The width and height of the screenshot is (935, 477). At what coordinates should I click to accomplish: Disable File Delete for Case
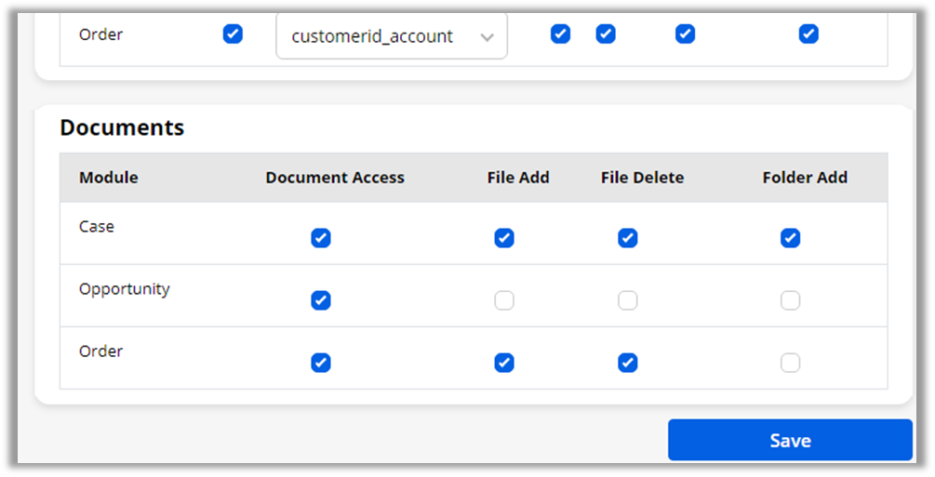[x=628, y=238]
